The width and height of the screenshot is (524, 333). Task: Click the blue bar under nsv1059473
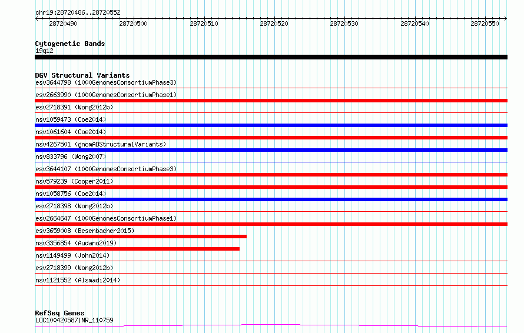coord(271,125)
